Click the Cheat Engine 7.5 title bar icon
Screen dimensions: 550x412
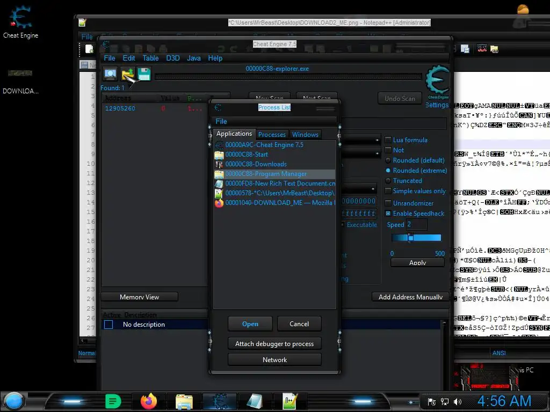(106, 45)
